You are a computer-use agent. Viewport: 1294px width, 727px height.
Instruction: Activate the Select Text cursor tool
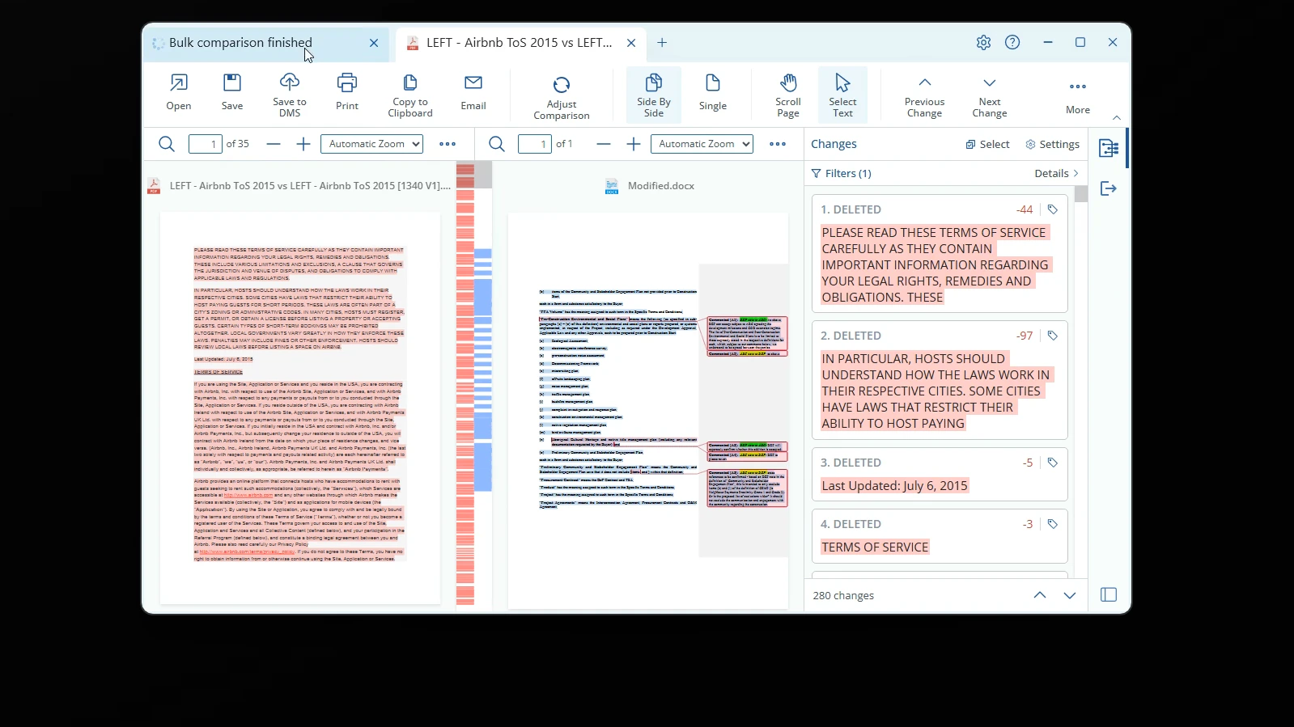[842, 94]
